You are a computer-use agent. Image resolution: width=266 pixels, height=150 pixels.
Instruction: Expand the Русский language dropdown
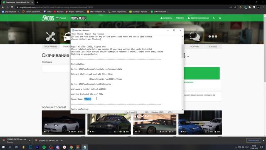(x=62, y=18)
